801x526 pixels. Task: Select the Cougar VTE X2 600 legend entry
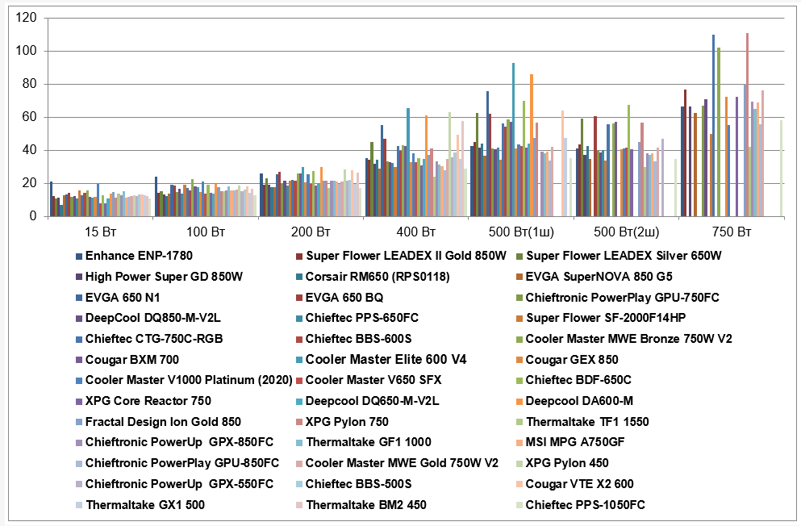[575, 484]
